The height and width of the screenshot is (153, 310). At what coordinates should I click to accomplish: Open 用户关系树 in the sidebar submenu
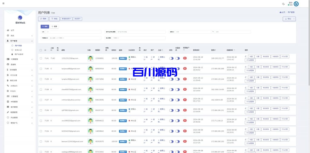tap(19, 54)
